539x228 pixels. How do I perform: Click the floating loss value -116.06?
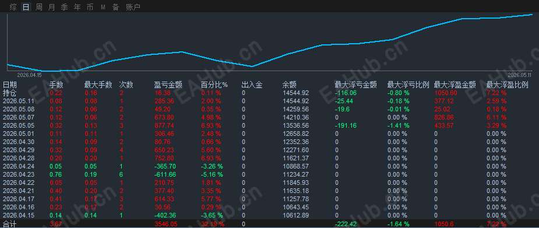[x=346, y=93]
